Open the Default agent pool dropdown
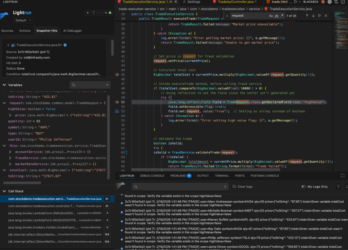Screen dimensions: 348x250 pyautogui.click(x=23, y=20)
